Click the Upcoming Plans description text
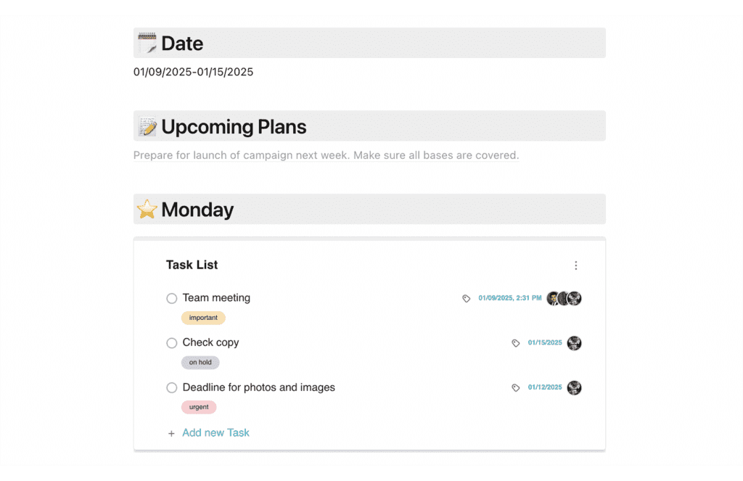The image size is (743, 481). [x=327, y=155]
